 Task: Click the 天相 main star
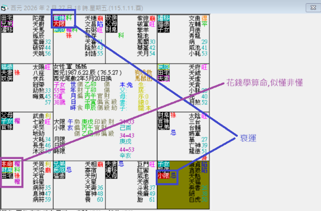click(x=90, y=164)
